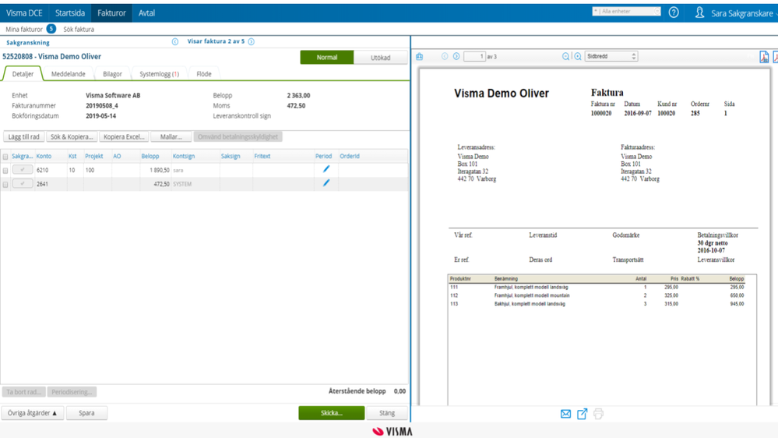
Task: Click the Omvänd betalningsskyldighet button
Action: click(238, 136)
